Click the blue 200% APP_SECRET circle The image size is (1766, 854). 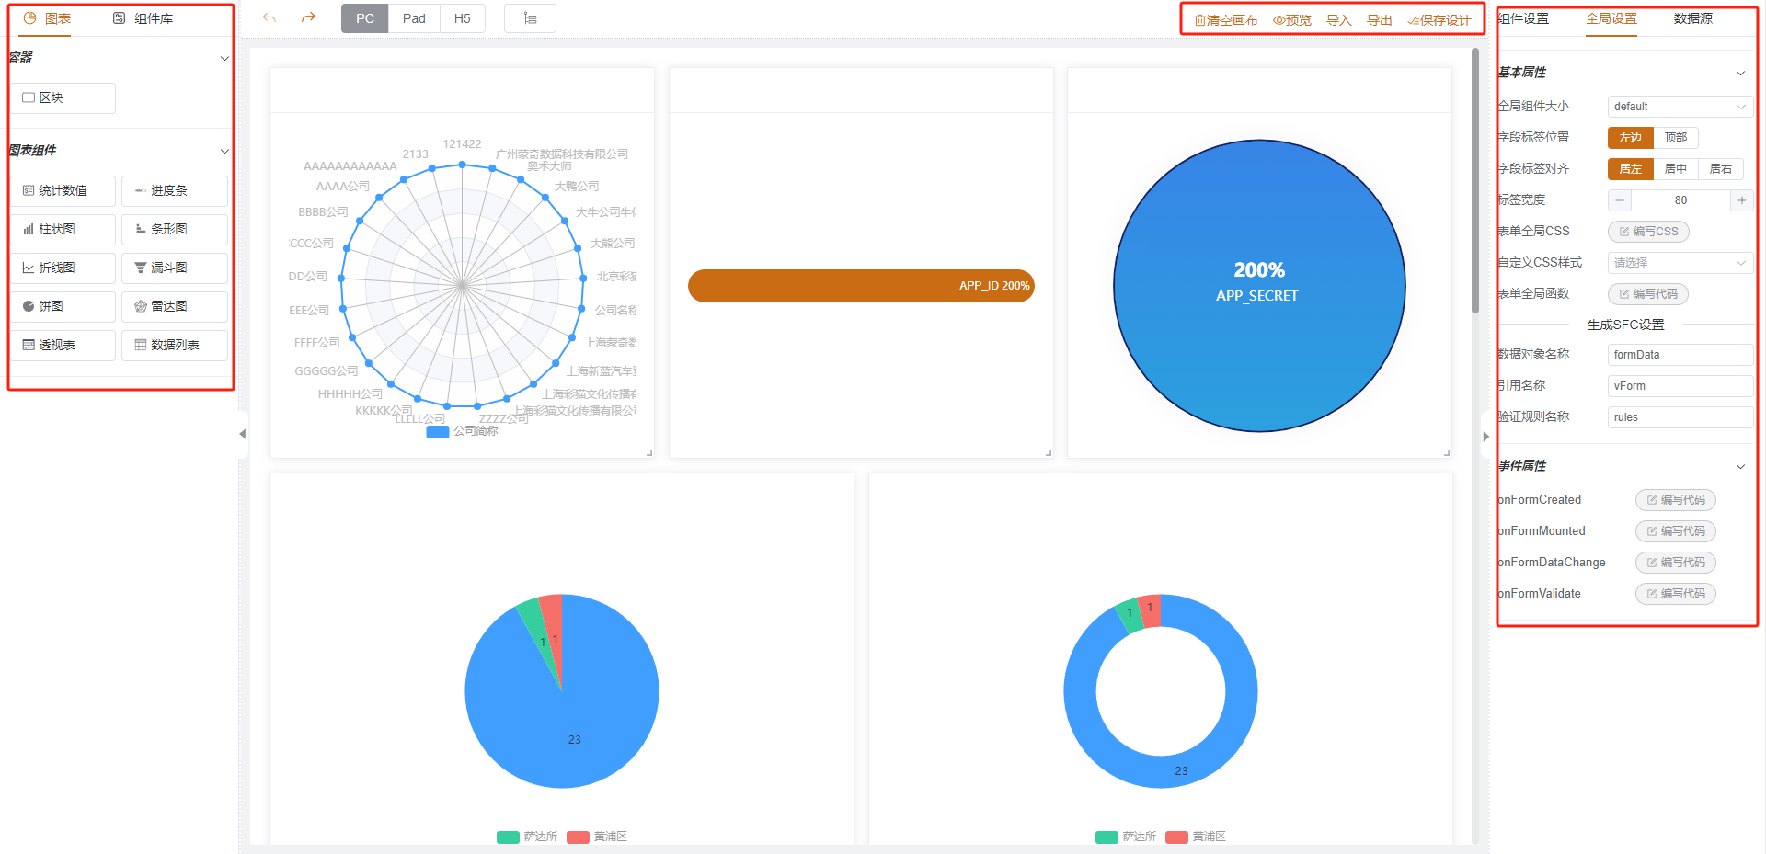(x=1259, y=286)
